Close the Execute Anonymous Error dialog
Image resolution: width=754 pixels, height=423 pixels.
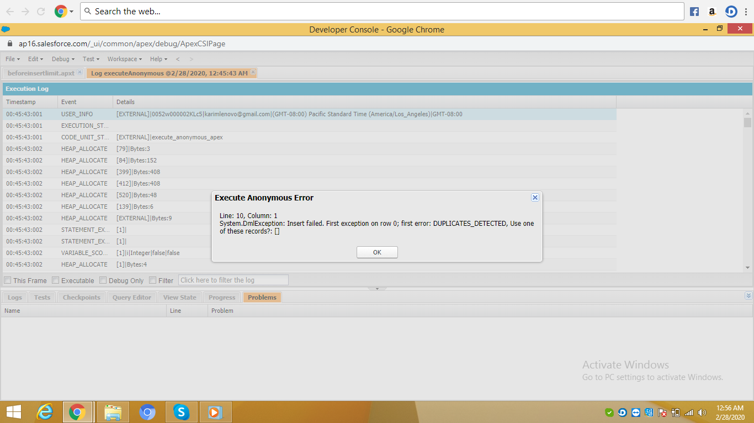(535, 197)
